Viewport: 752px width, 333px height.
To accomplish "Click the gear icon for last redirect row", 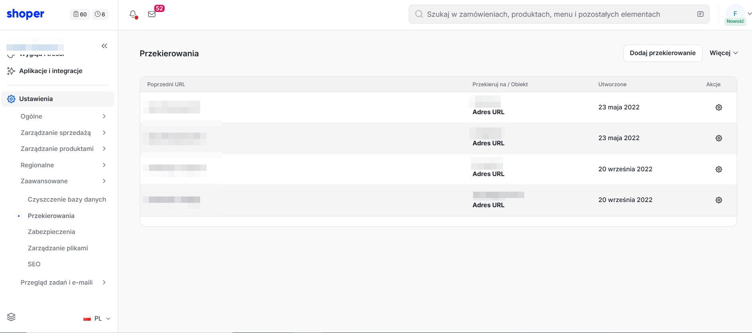I will click(x=718, y=200).
